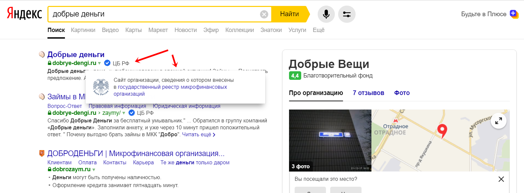Open dropdown arrow after zaymy/ URL
This screenshot has height=193, width=524.
click(124, 113)
